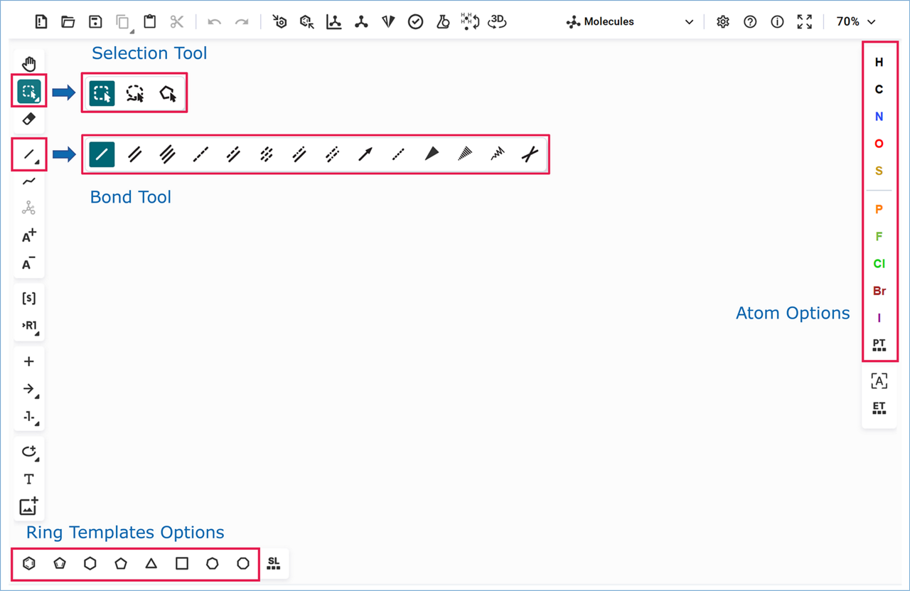The height and width of the screenshot is (591, 910).
Task: Open help with the question mark button
Action: click(x=750, y=21)
